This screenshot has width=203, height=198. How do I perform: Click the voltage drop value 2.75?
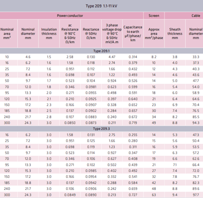(112, 135)
